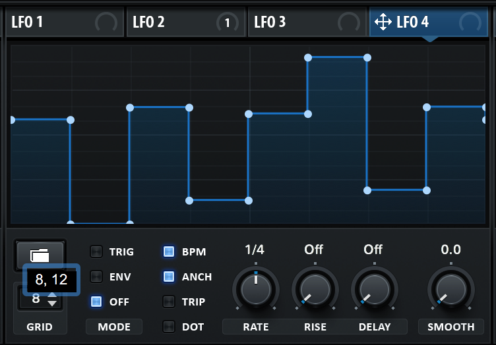The image size is (496, 345).
Task: Enable TRIP triplet timing
Action: pyautogui.click(x=169, y=302)
